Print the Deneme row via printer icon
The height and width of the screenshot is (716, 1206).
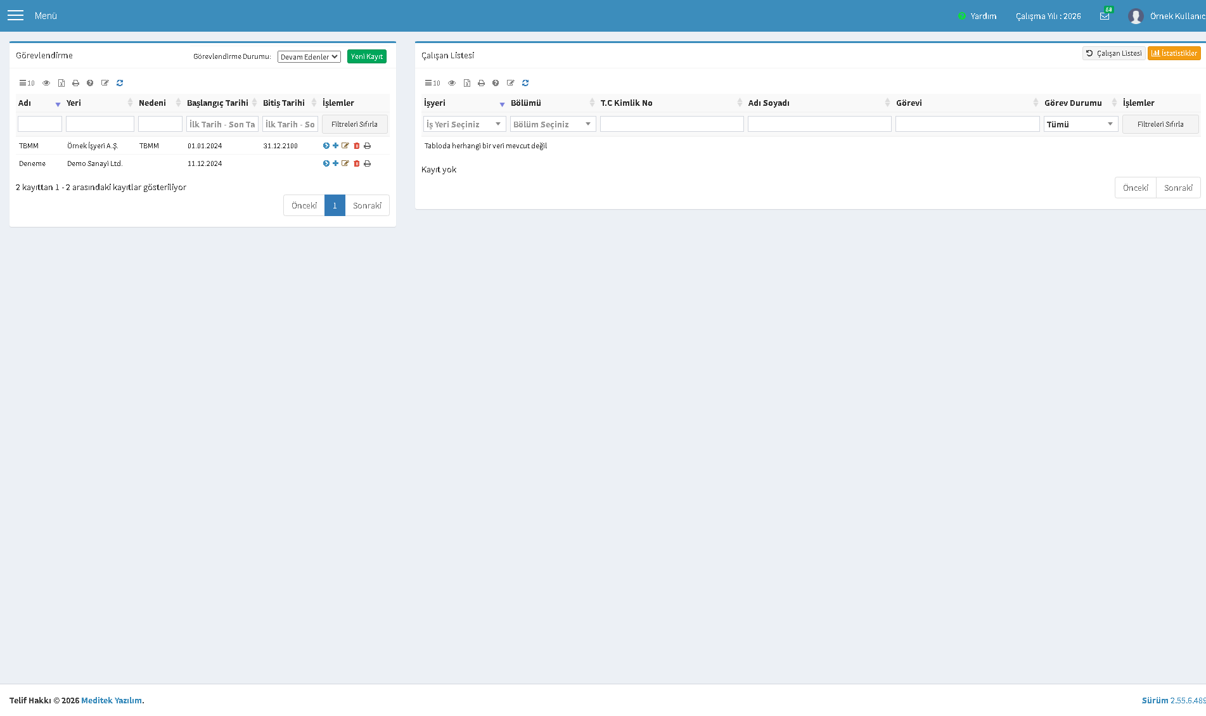(x=368, y=163)
